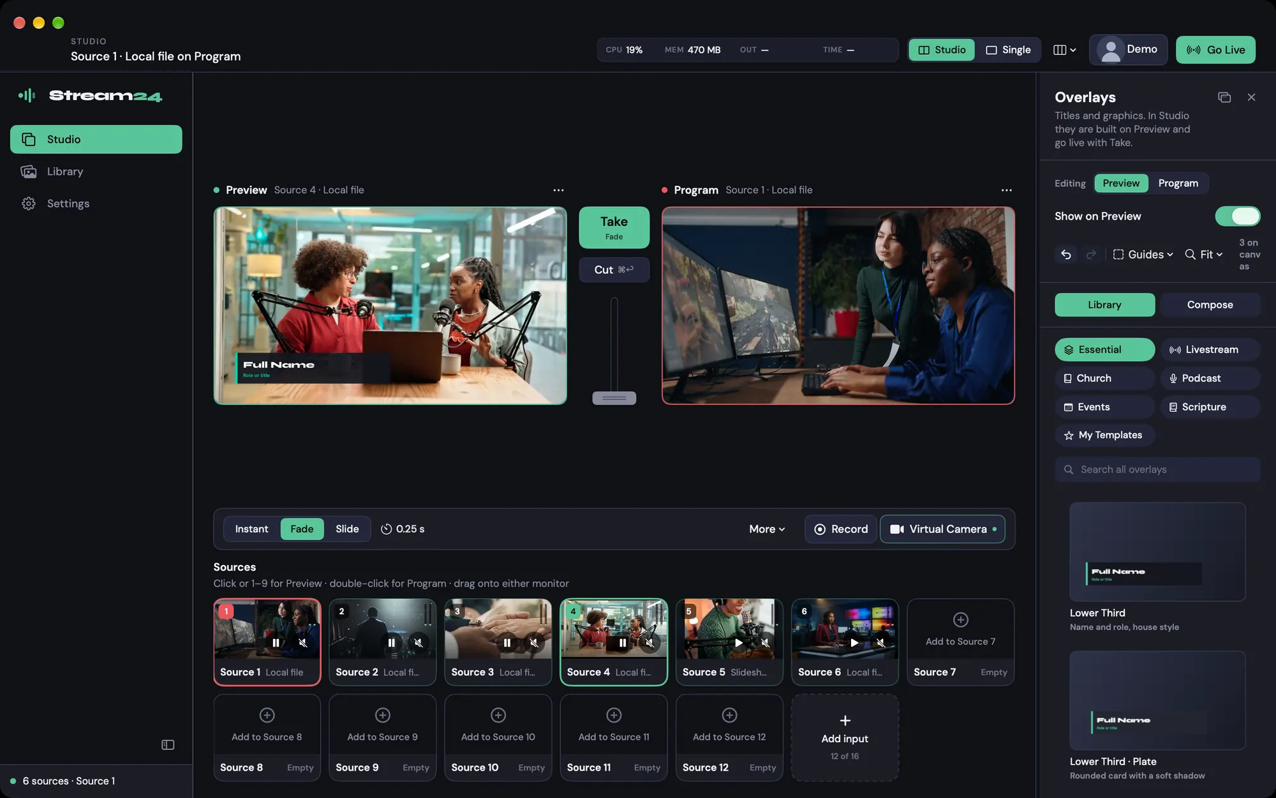The height and width of the screenshot is (798, 1276).
Task: Toggle the Virtual Camera output
Action: (x=942, y=529)
